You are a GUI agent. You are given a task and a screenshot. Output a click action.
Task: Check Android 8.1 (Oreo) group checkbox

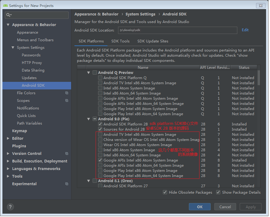95,181
